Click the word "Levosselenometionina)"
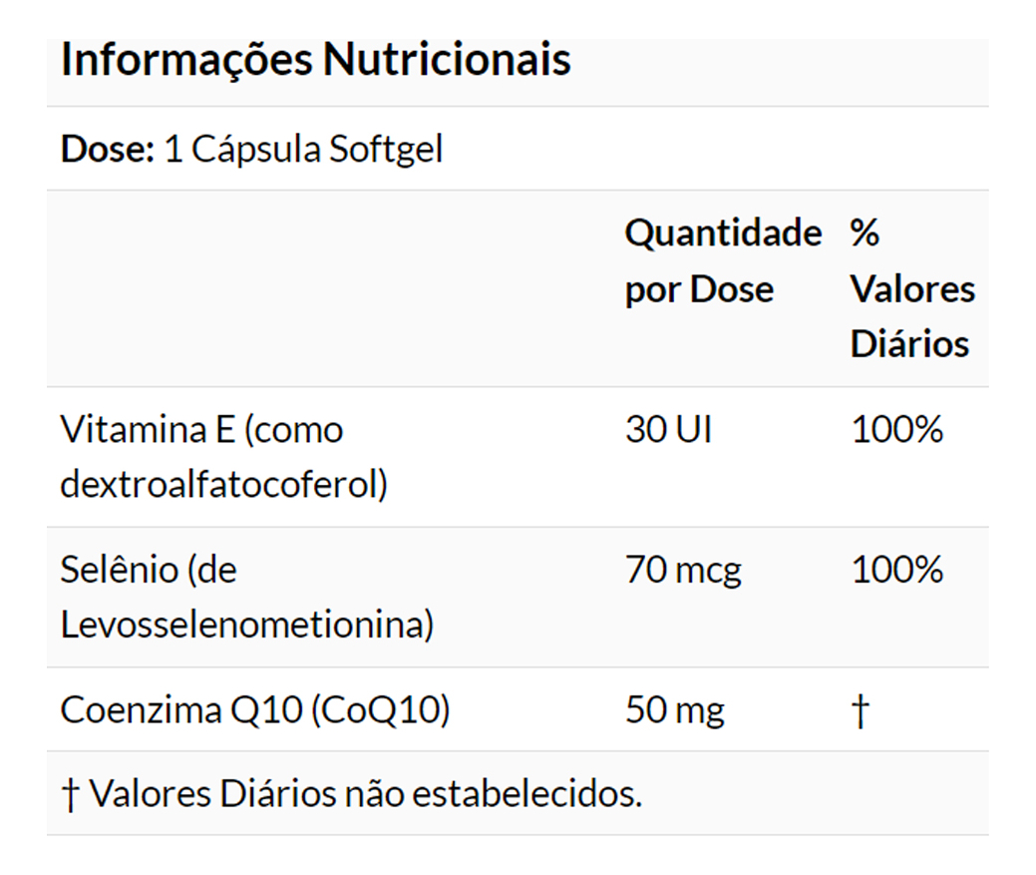This screenshot has height=875, width=1036. (246, 625)
